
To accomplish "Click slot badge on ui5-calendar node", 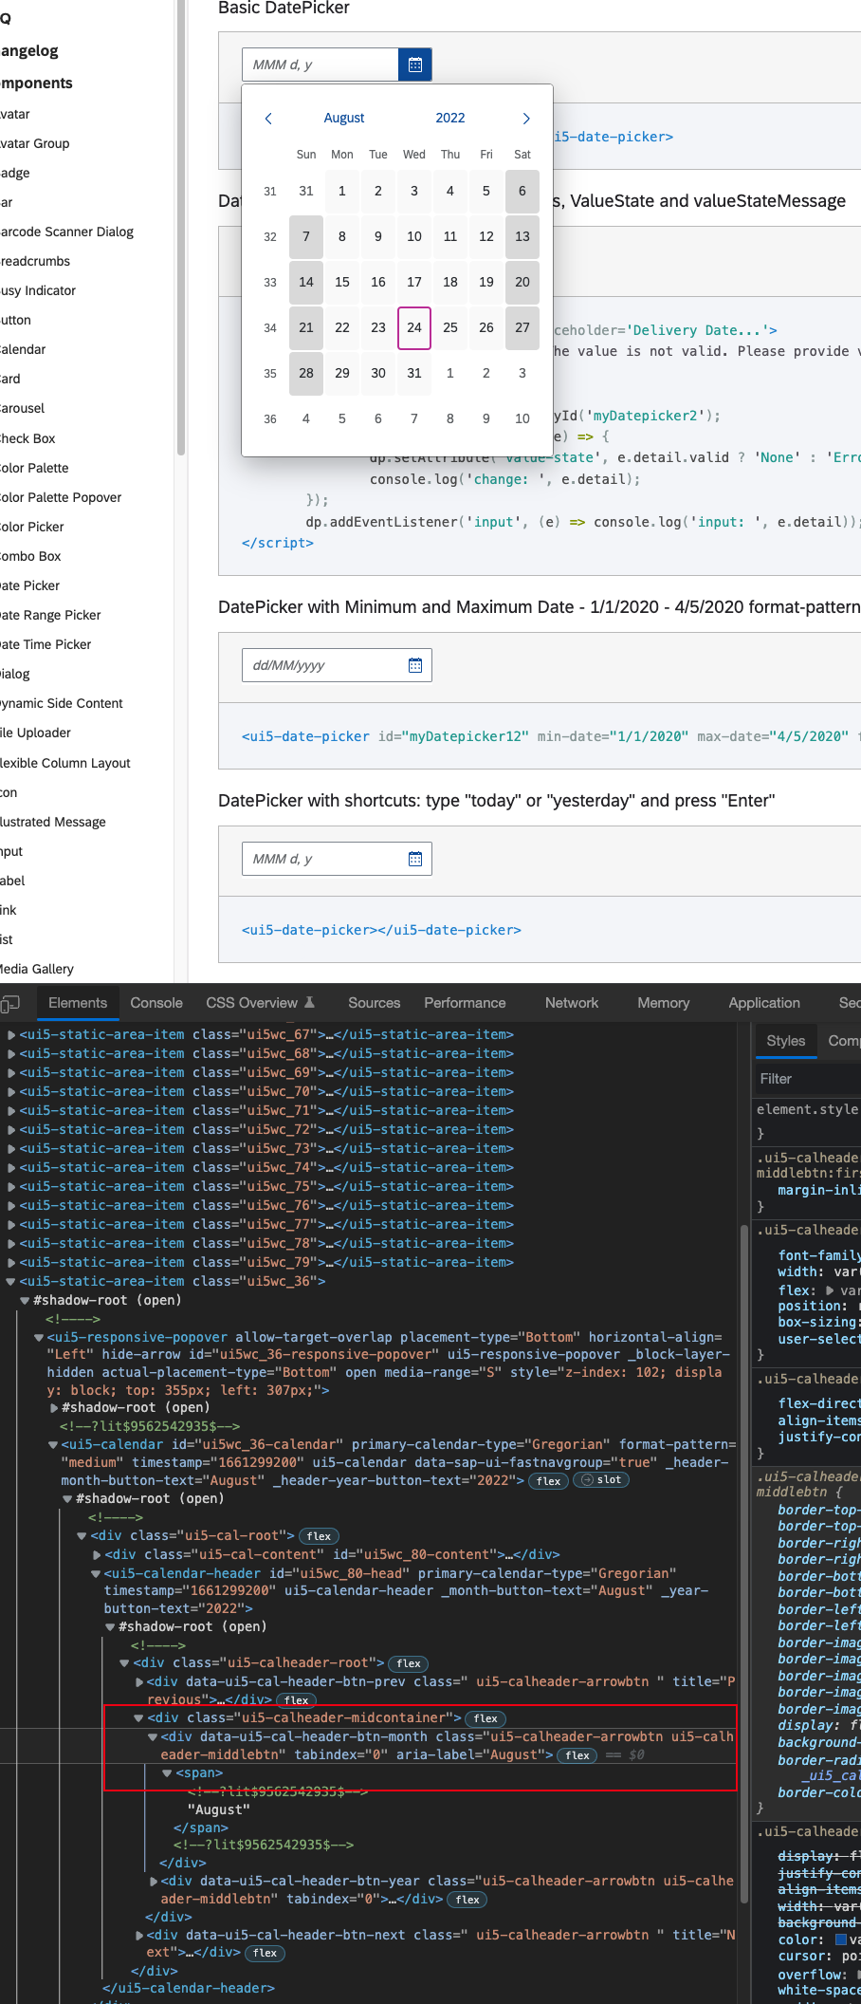I will click(602, 1480).
